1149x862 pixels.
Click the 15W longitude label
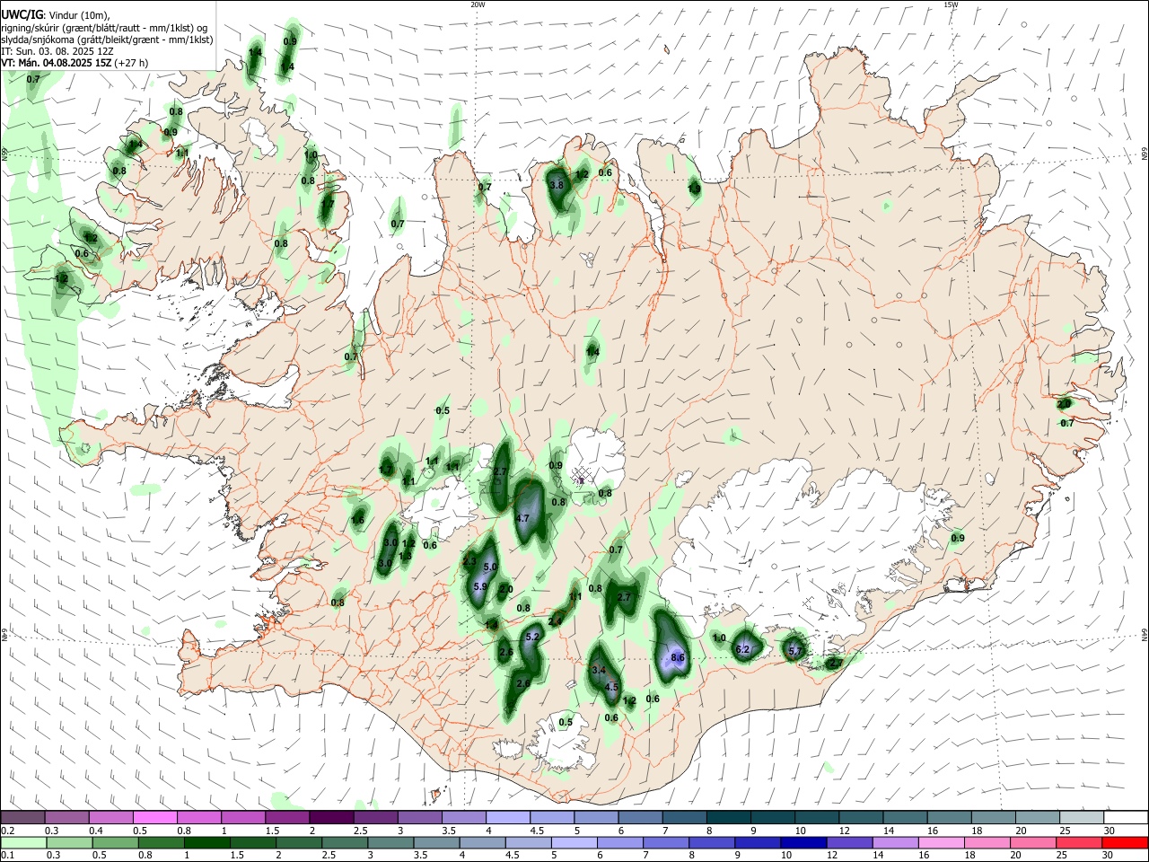click(x=951, y=4)
